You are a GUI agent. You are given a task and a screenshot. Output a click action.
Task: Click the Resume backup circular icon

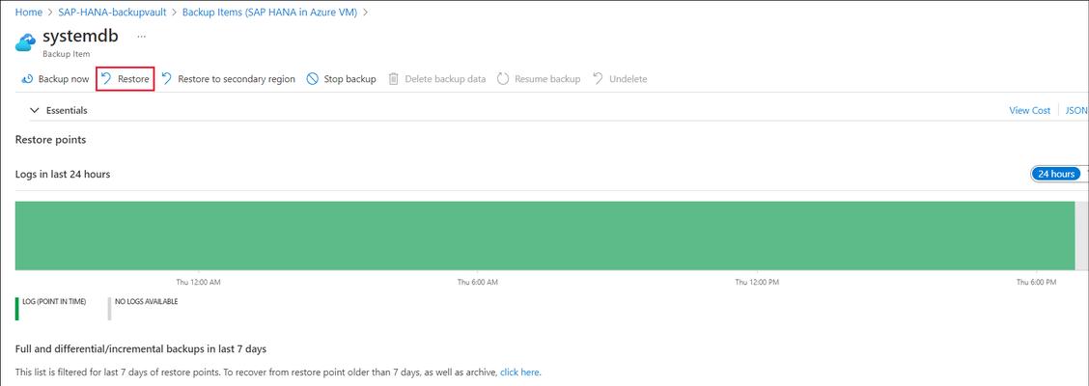pyautogui.click(x=503, y=79)
